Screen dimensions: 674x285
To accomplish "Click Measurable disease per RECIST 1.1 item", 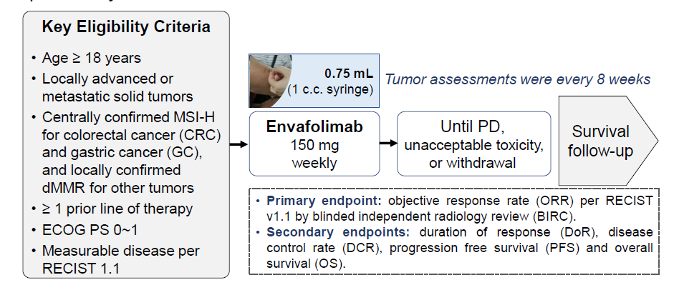I will click(x=120, y=259).
